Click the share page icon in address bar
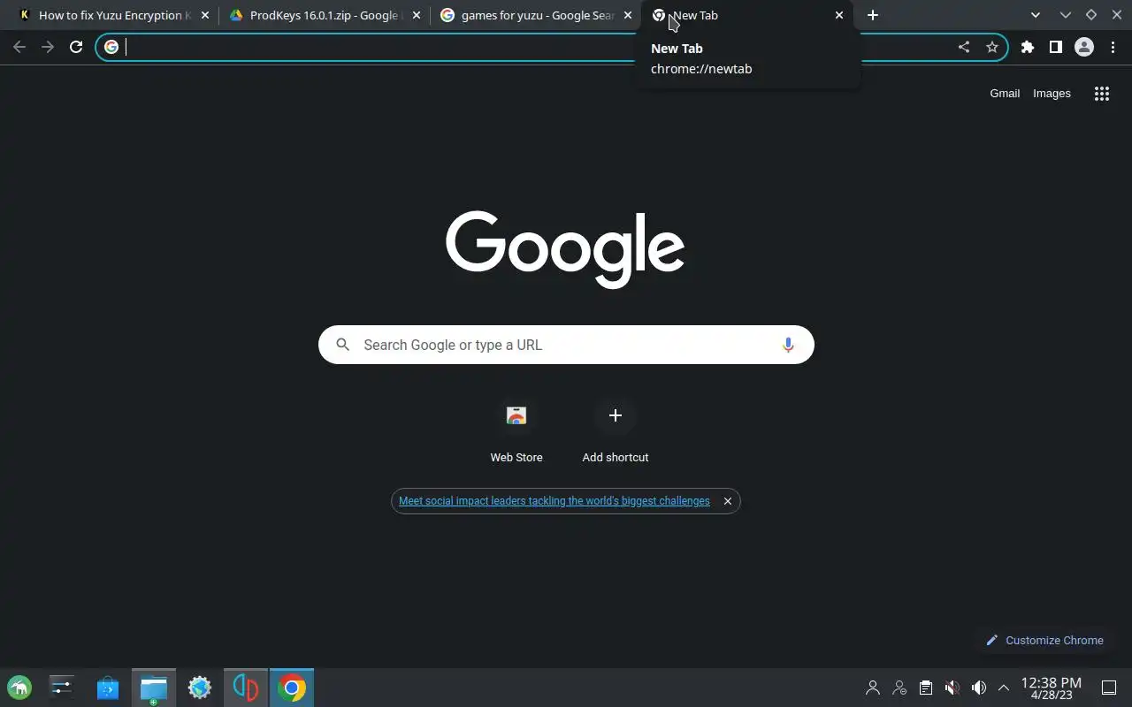The width and height of the screenshot is (1132, 707). coord(964,47)
